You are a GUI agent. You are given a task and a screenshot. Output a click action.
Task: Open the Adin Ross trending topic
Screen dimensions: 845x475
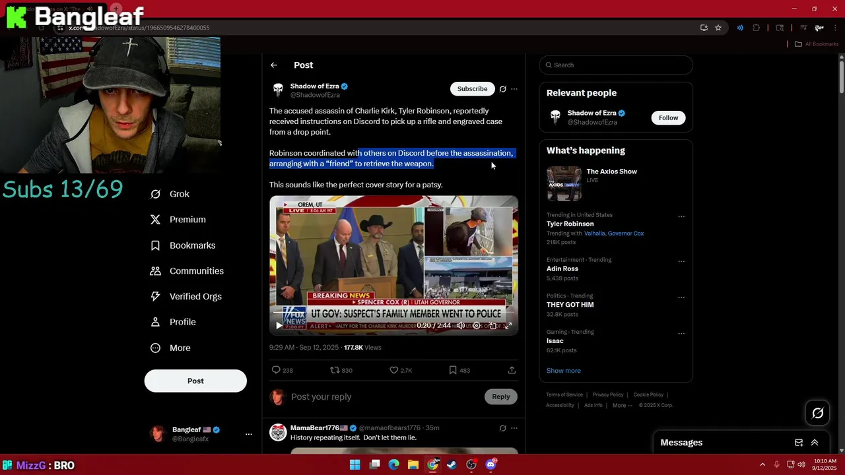point(562,269)
